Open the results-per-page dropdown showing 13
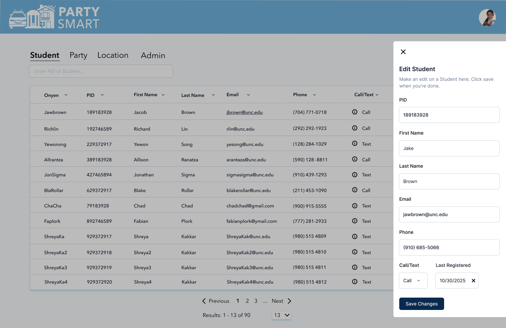The height and width of the screenshot is (328, 506). tap(281, 315)
